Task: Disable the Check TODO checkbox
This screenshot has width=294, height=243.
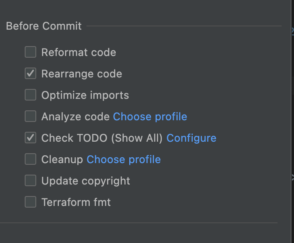Action: pyautogui.click(x=30, y=138)
